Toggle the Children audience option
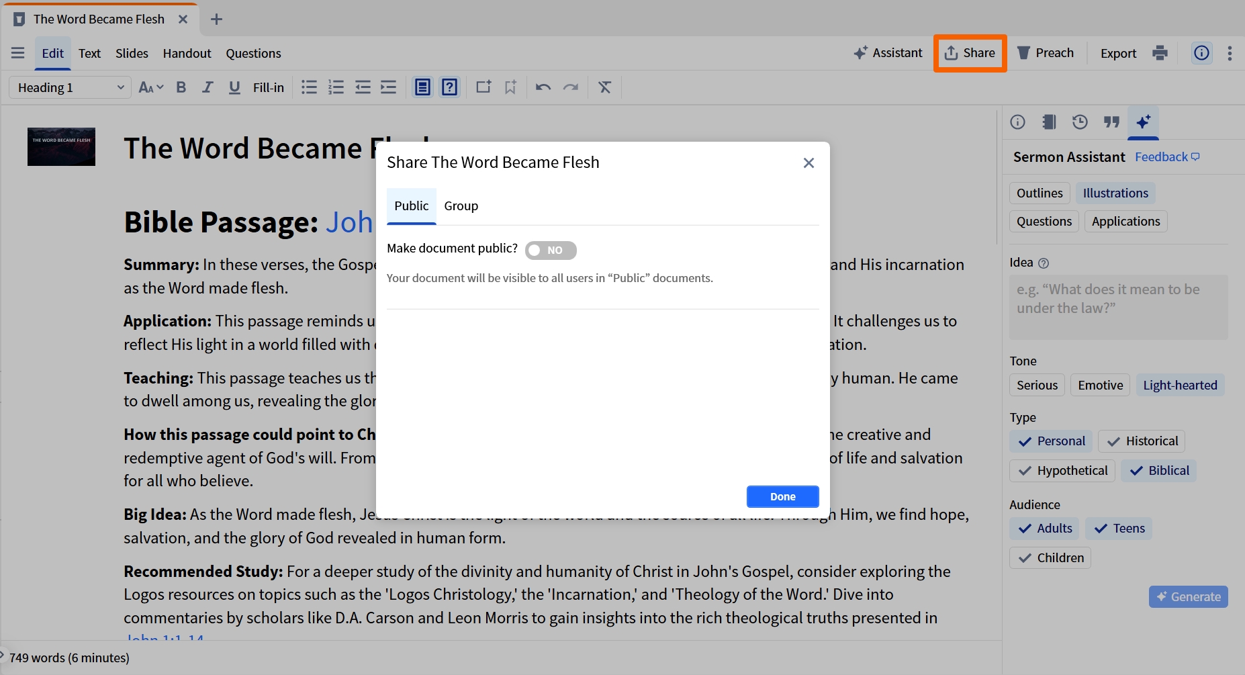 pyautogui.click(x=1050, y=558)
